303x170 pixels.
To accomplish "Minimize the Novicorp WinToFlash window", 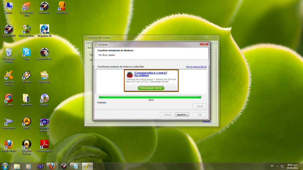I will (x=202, y=37).
